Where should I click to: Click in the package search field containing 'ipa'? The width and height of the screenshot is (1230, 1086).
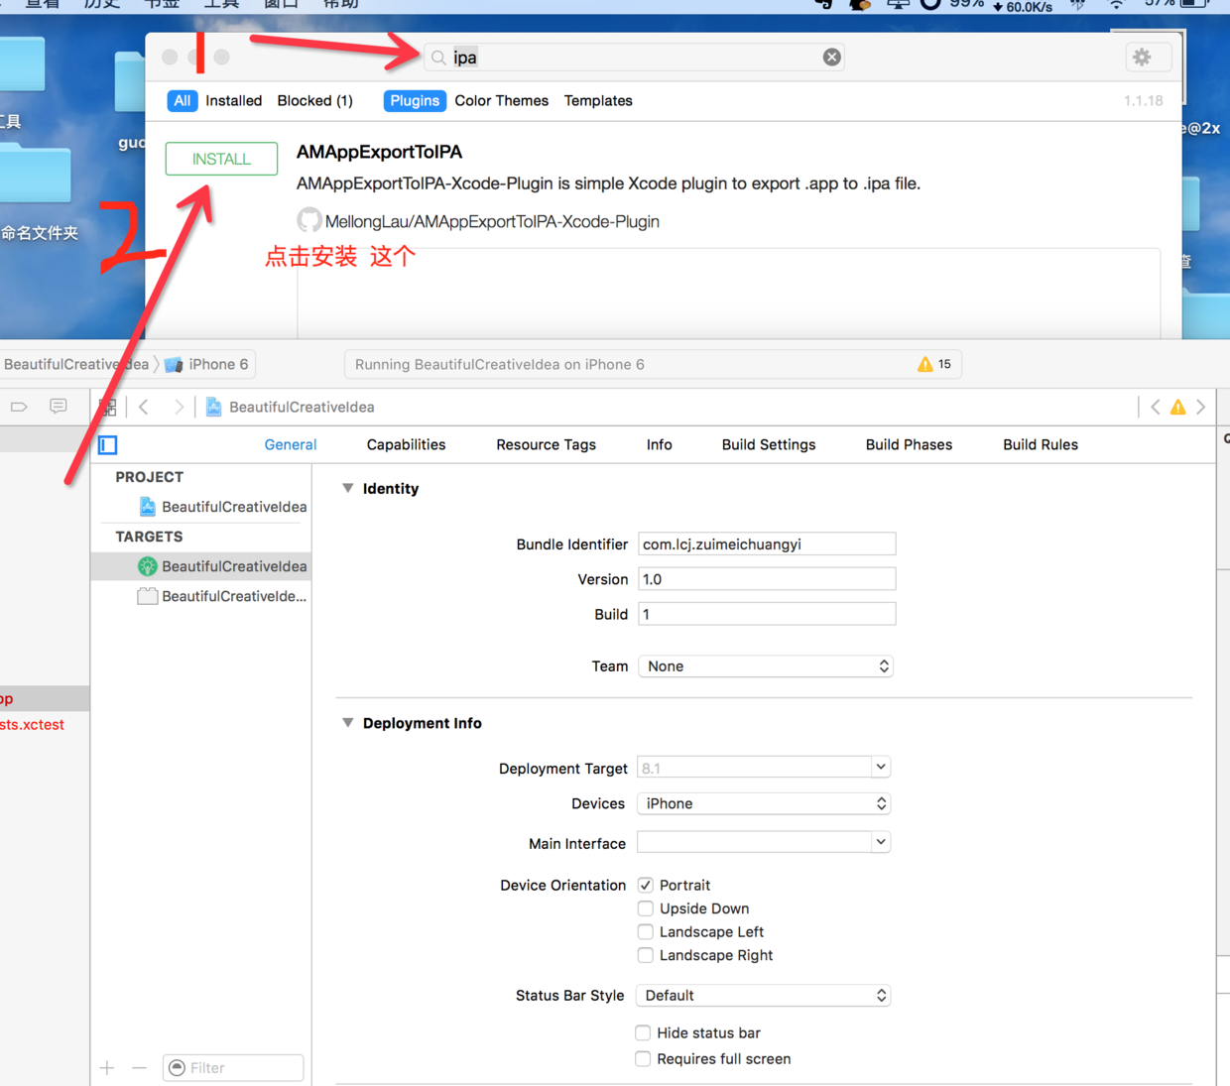click(x=635, y=58)
